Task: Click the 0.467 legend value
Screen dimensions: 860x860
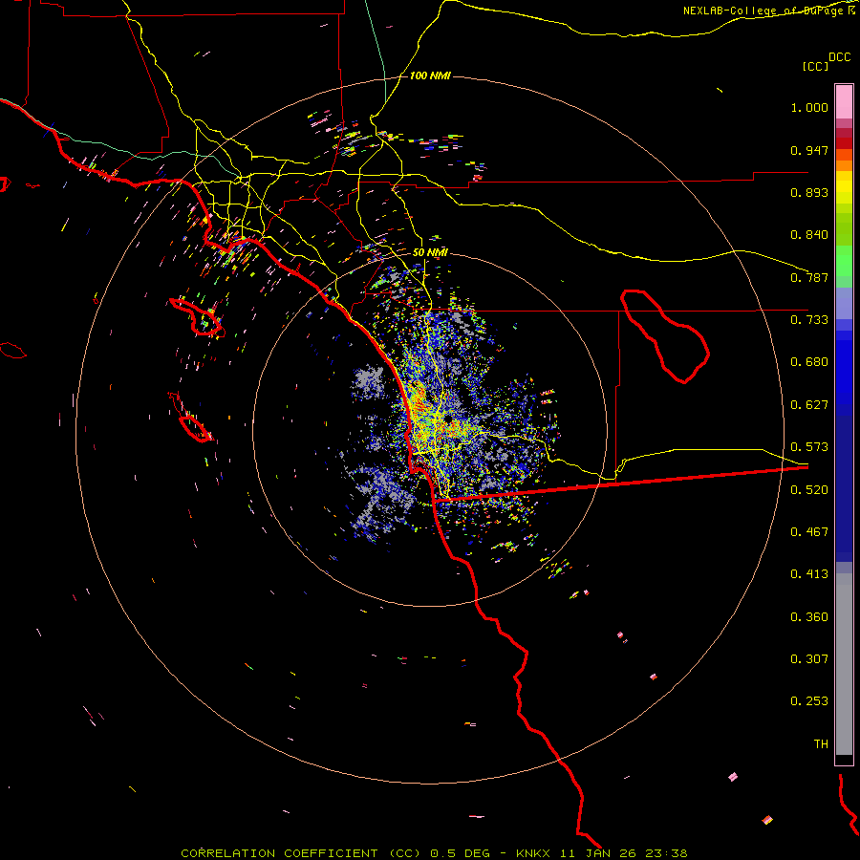Action: (809, 532)
